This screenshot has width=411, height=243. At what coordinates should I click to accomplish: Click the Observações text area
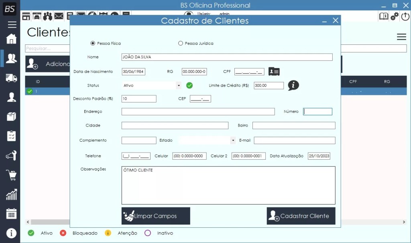228,185
